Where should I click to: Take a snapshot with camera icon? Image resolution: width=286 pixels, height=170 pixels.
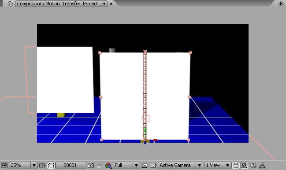[91, 165]
